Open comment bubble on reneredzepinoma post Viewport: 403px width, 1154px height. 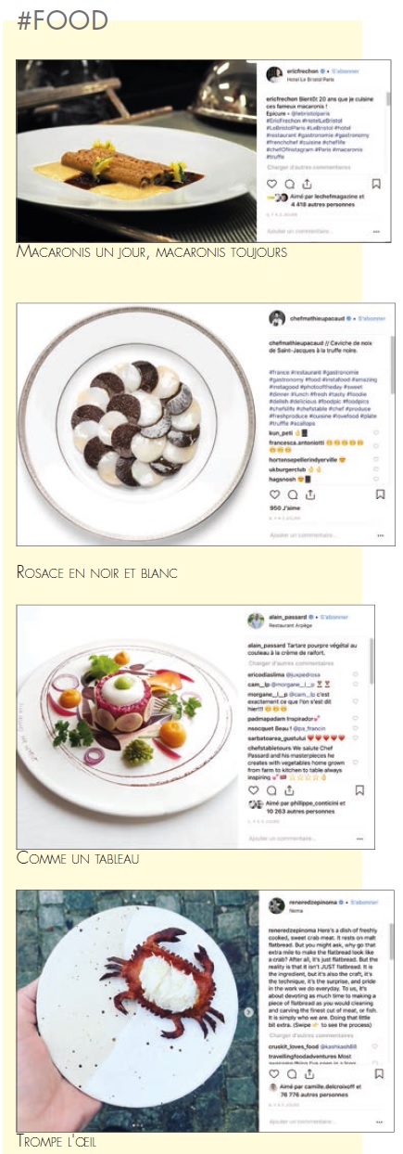click(x=292, y=1073)
